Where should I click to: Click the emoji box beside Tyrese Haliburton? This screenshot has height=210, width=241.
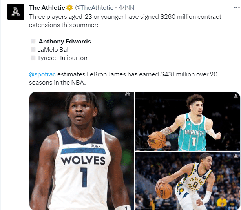point(33,58)
